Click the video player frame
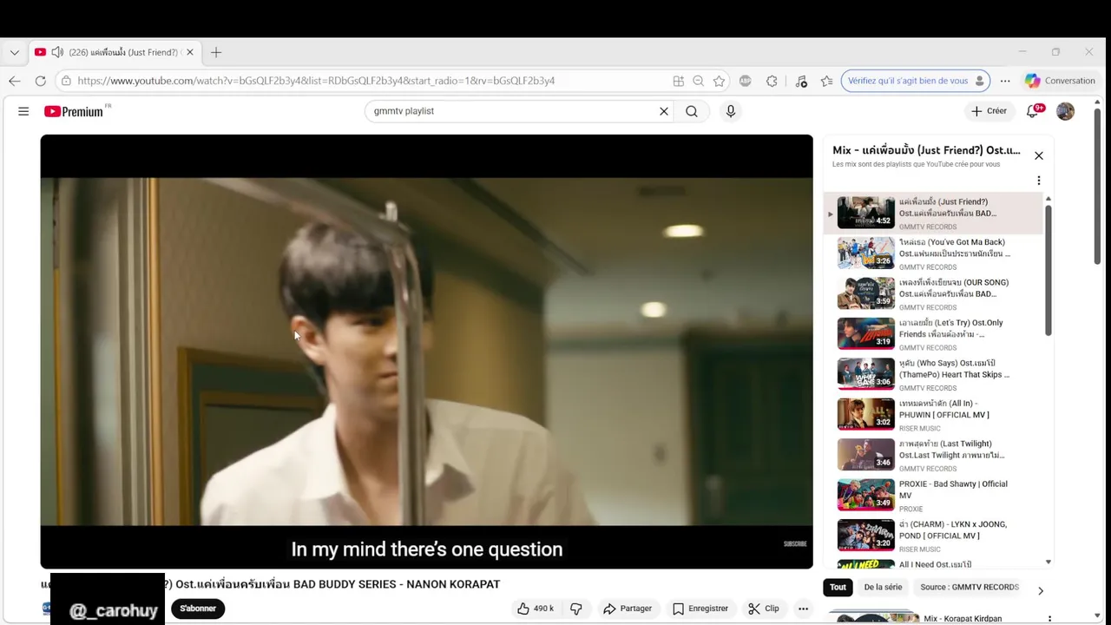 pyautogui.click(x=426, y=352)
